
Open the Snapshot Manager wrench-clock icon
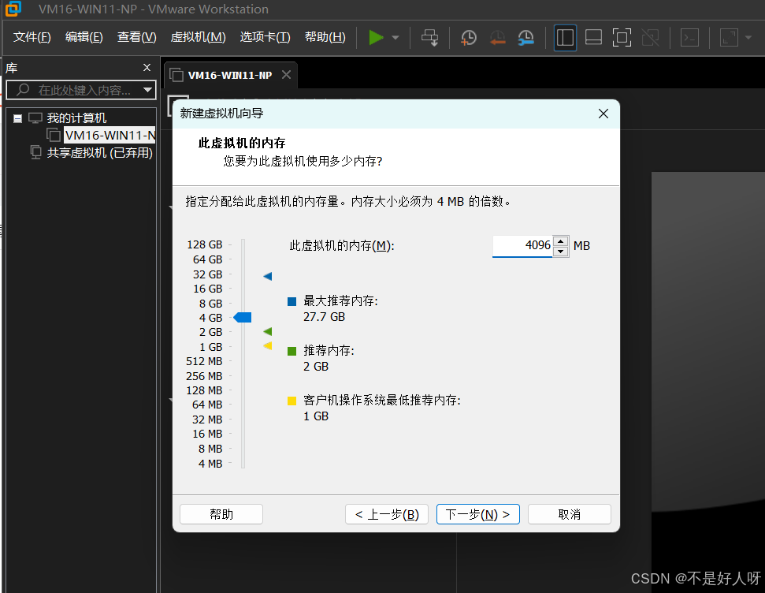click(526, 38)
